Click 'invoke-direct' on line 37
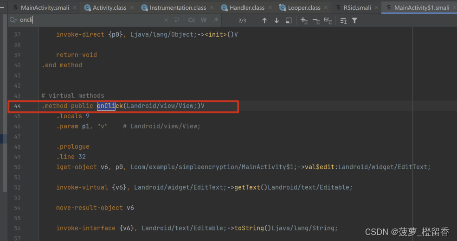This screenshot has height=241, width=457. click(x=80, y=34)
